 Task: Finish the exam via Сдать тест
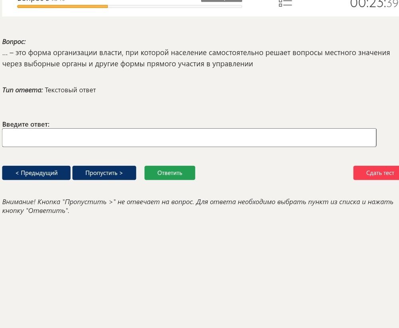coord(377,173)
